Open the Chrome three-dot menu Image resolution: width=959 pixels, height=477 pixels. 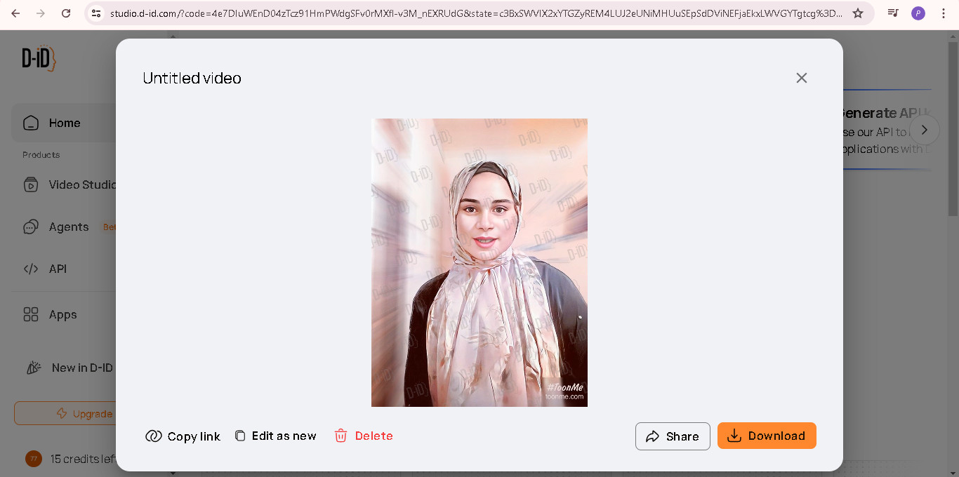pyautogui.click(x=944, y=13)
